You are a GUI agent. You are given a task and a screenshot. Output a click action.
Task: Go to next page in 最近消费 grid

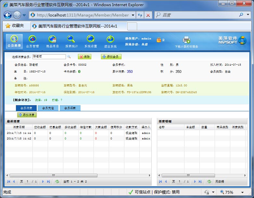(43, 182)
